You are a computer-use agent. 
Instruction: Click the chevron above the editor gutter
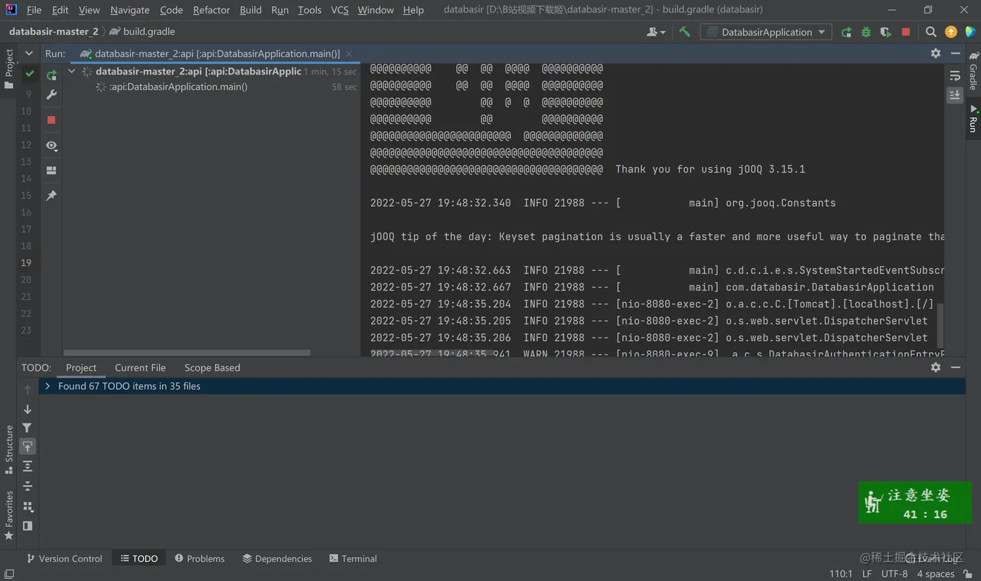[x=29, y=53]
